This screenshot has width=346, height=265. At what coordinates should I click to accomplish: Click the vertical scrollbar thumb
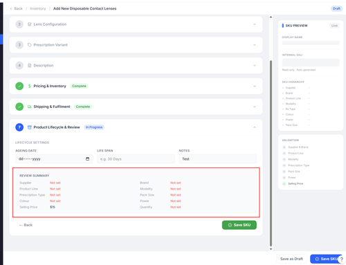click(x=271, y=154)
